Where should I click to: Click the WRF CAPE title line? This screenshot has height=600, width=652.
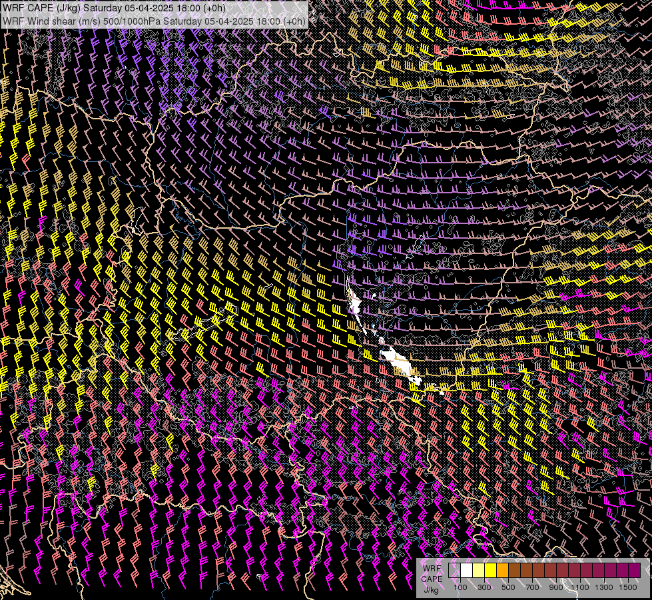114,8
